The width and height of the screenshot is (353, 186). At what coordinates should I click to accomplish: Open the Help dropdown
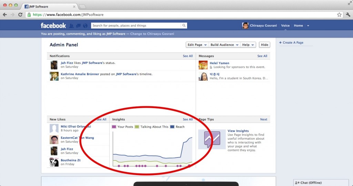(x=248, y=45)
